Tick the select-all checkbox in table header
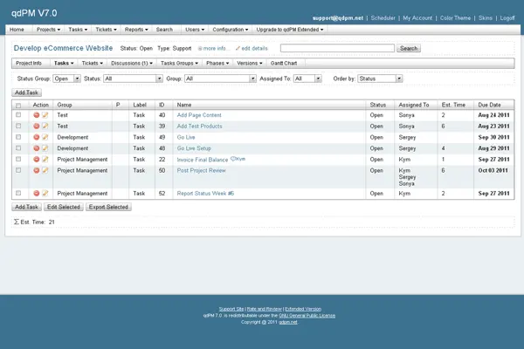This screenshot has width=524, height=349. point(18,105)
